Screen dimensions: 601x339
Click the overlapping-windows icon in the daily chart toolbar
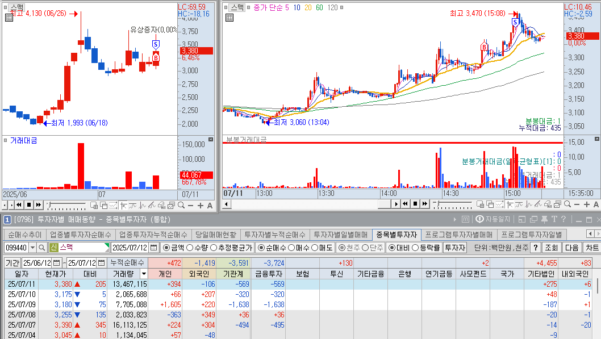click(x=103, y=206)
